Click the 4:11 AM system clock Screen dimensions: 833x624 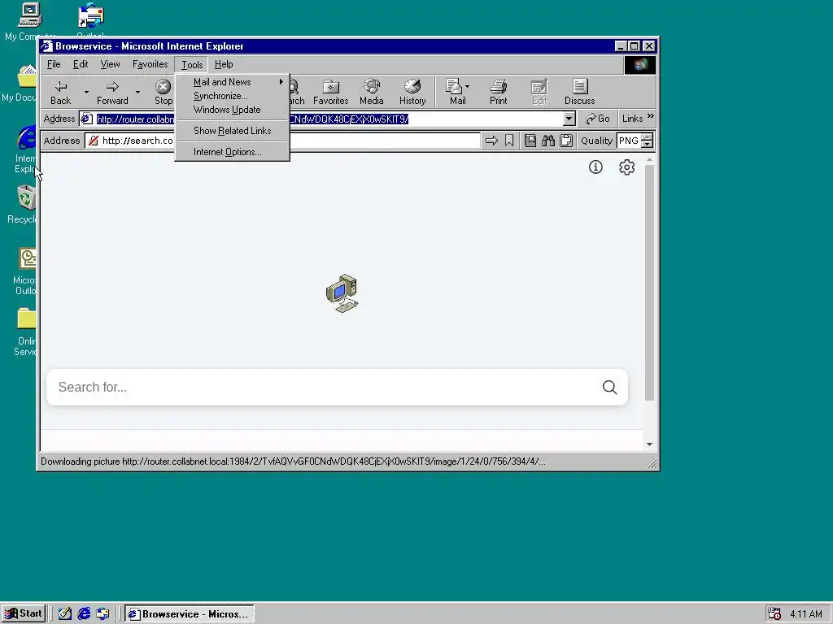(806, 614)
